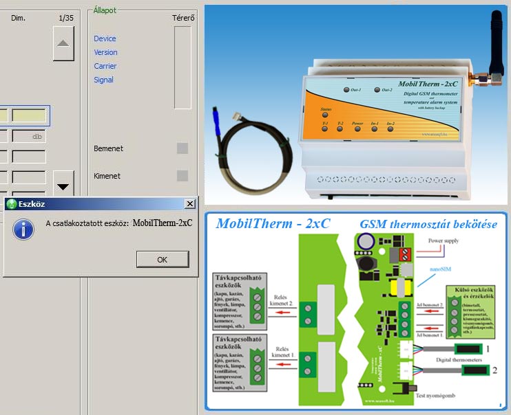Focus the highlighted yellow input field

click(x=29, y=115)
